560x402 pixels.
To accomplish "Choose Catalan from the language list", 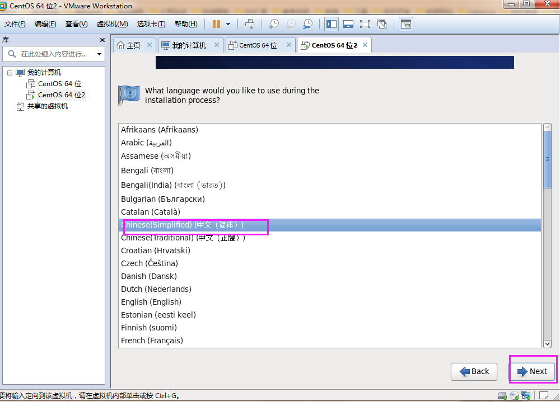I will click(x=330, y=212).
